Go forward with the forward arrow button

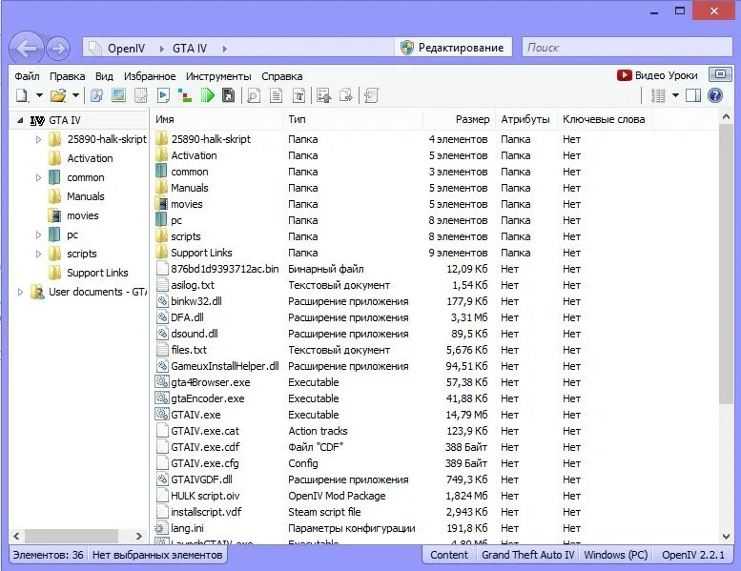coord(58,49)
